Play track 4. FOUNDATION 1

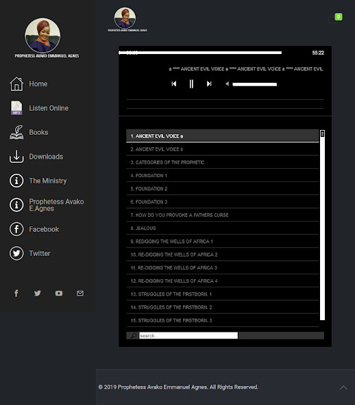tap(223, 175)
